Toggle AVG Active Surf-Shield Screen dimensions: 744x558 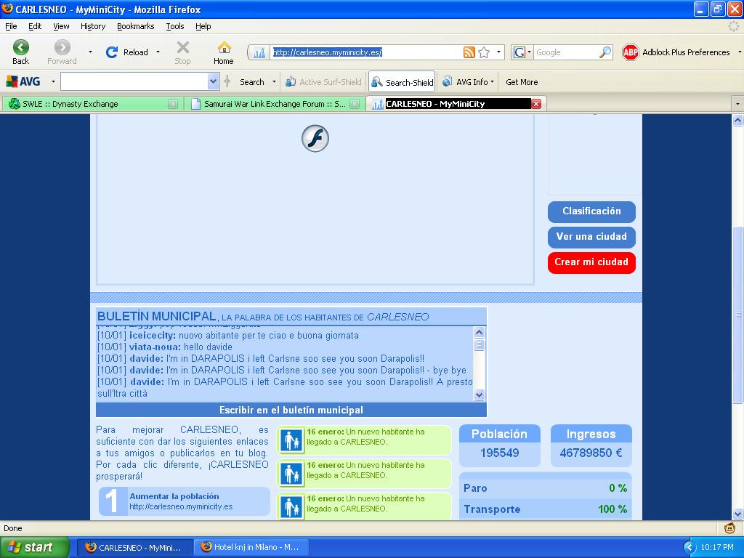click(x=323, y=82)
